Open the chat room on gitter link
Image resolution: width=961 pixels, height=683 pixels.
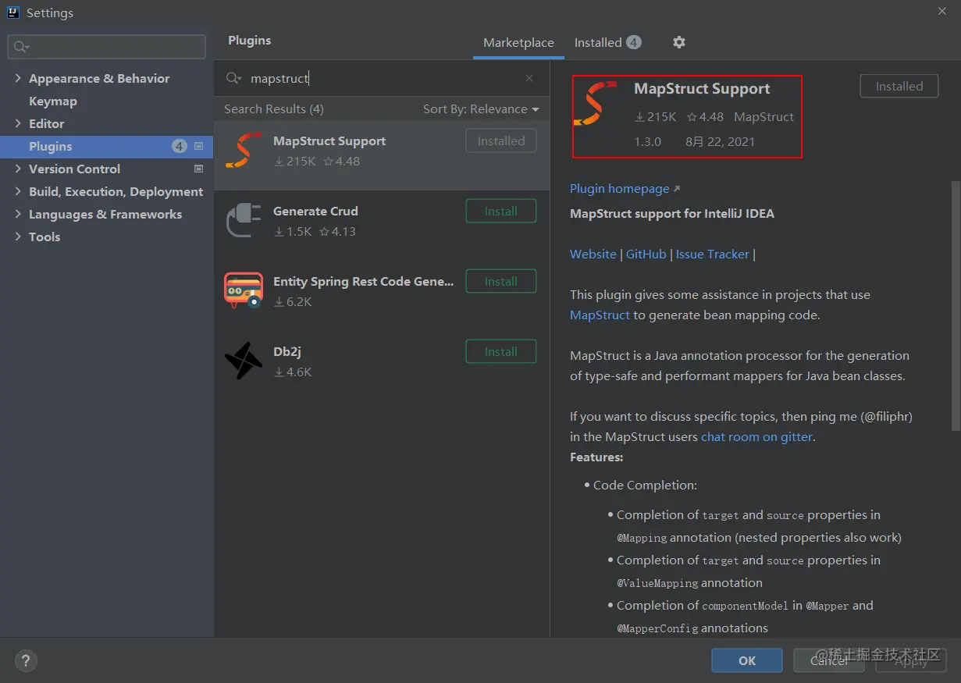756,436
